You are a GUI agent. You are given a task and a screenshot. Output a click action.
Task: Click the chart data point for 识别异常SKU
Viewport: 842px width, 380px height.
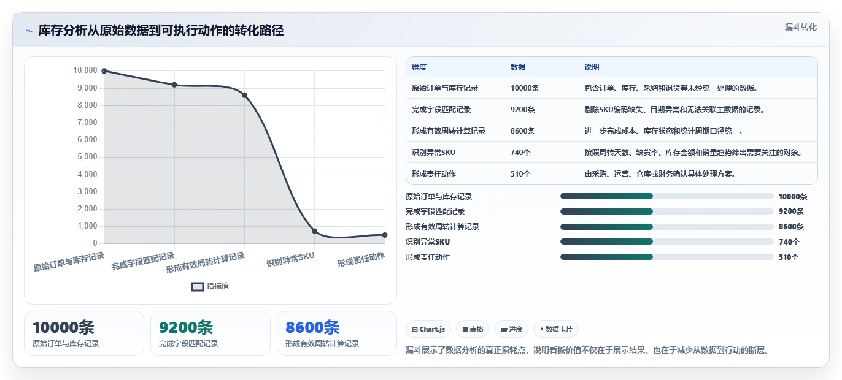click(x=315, y=231)
